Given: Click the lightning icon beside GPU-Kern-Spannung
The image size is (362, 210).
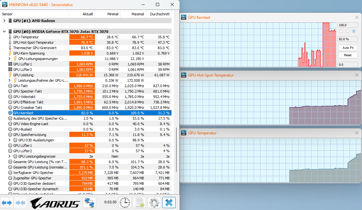Looking at the screenshot, I should click(x=10, y=53).
